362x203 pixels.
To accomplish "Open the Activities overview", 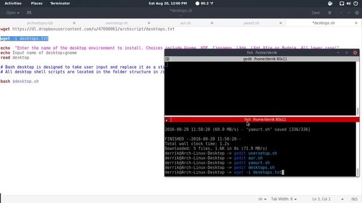I will 13,3.
